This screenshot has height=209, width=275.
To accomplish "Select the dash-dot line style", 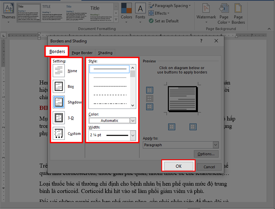I will click(x=110, y=103).
